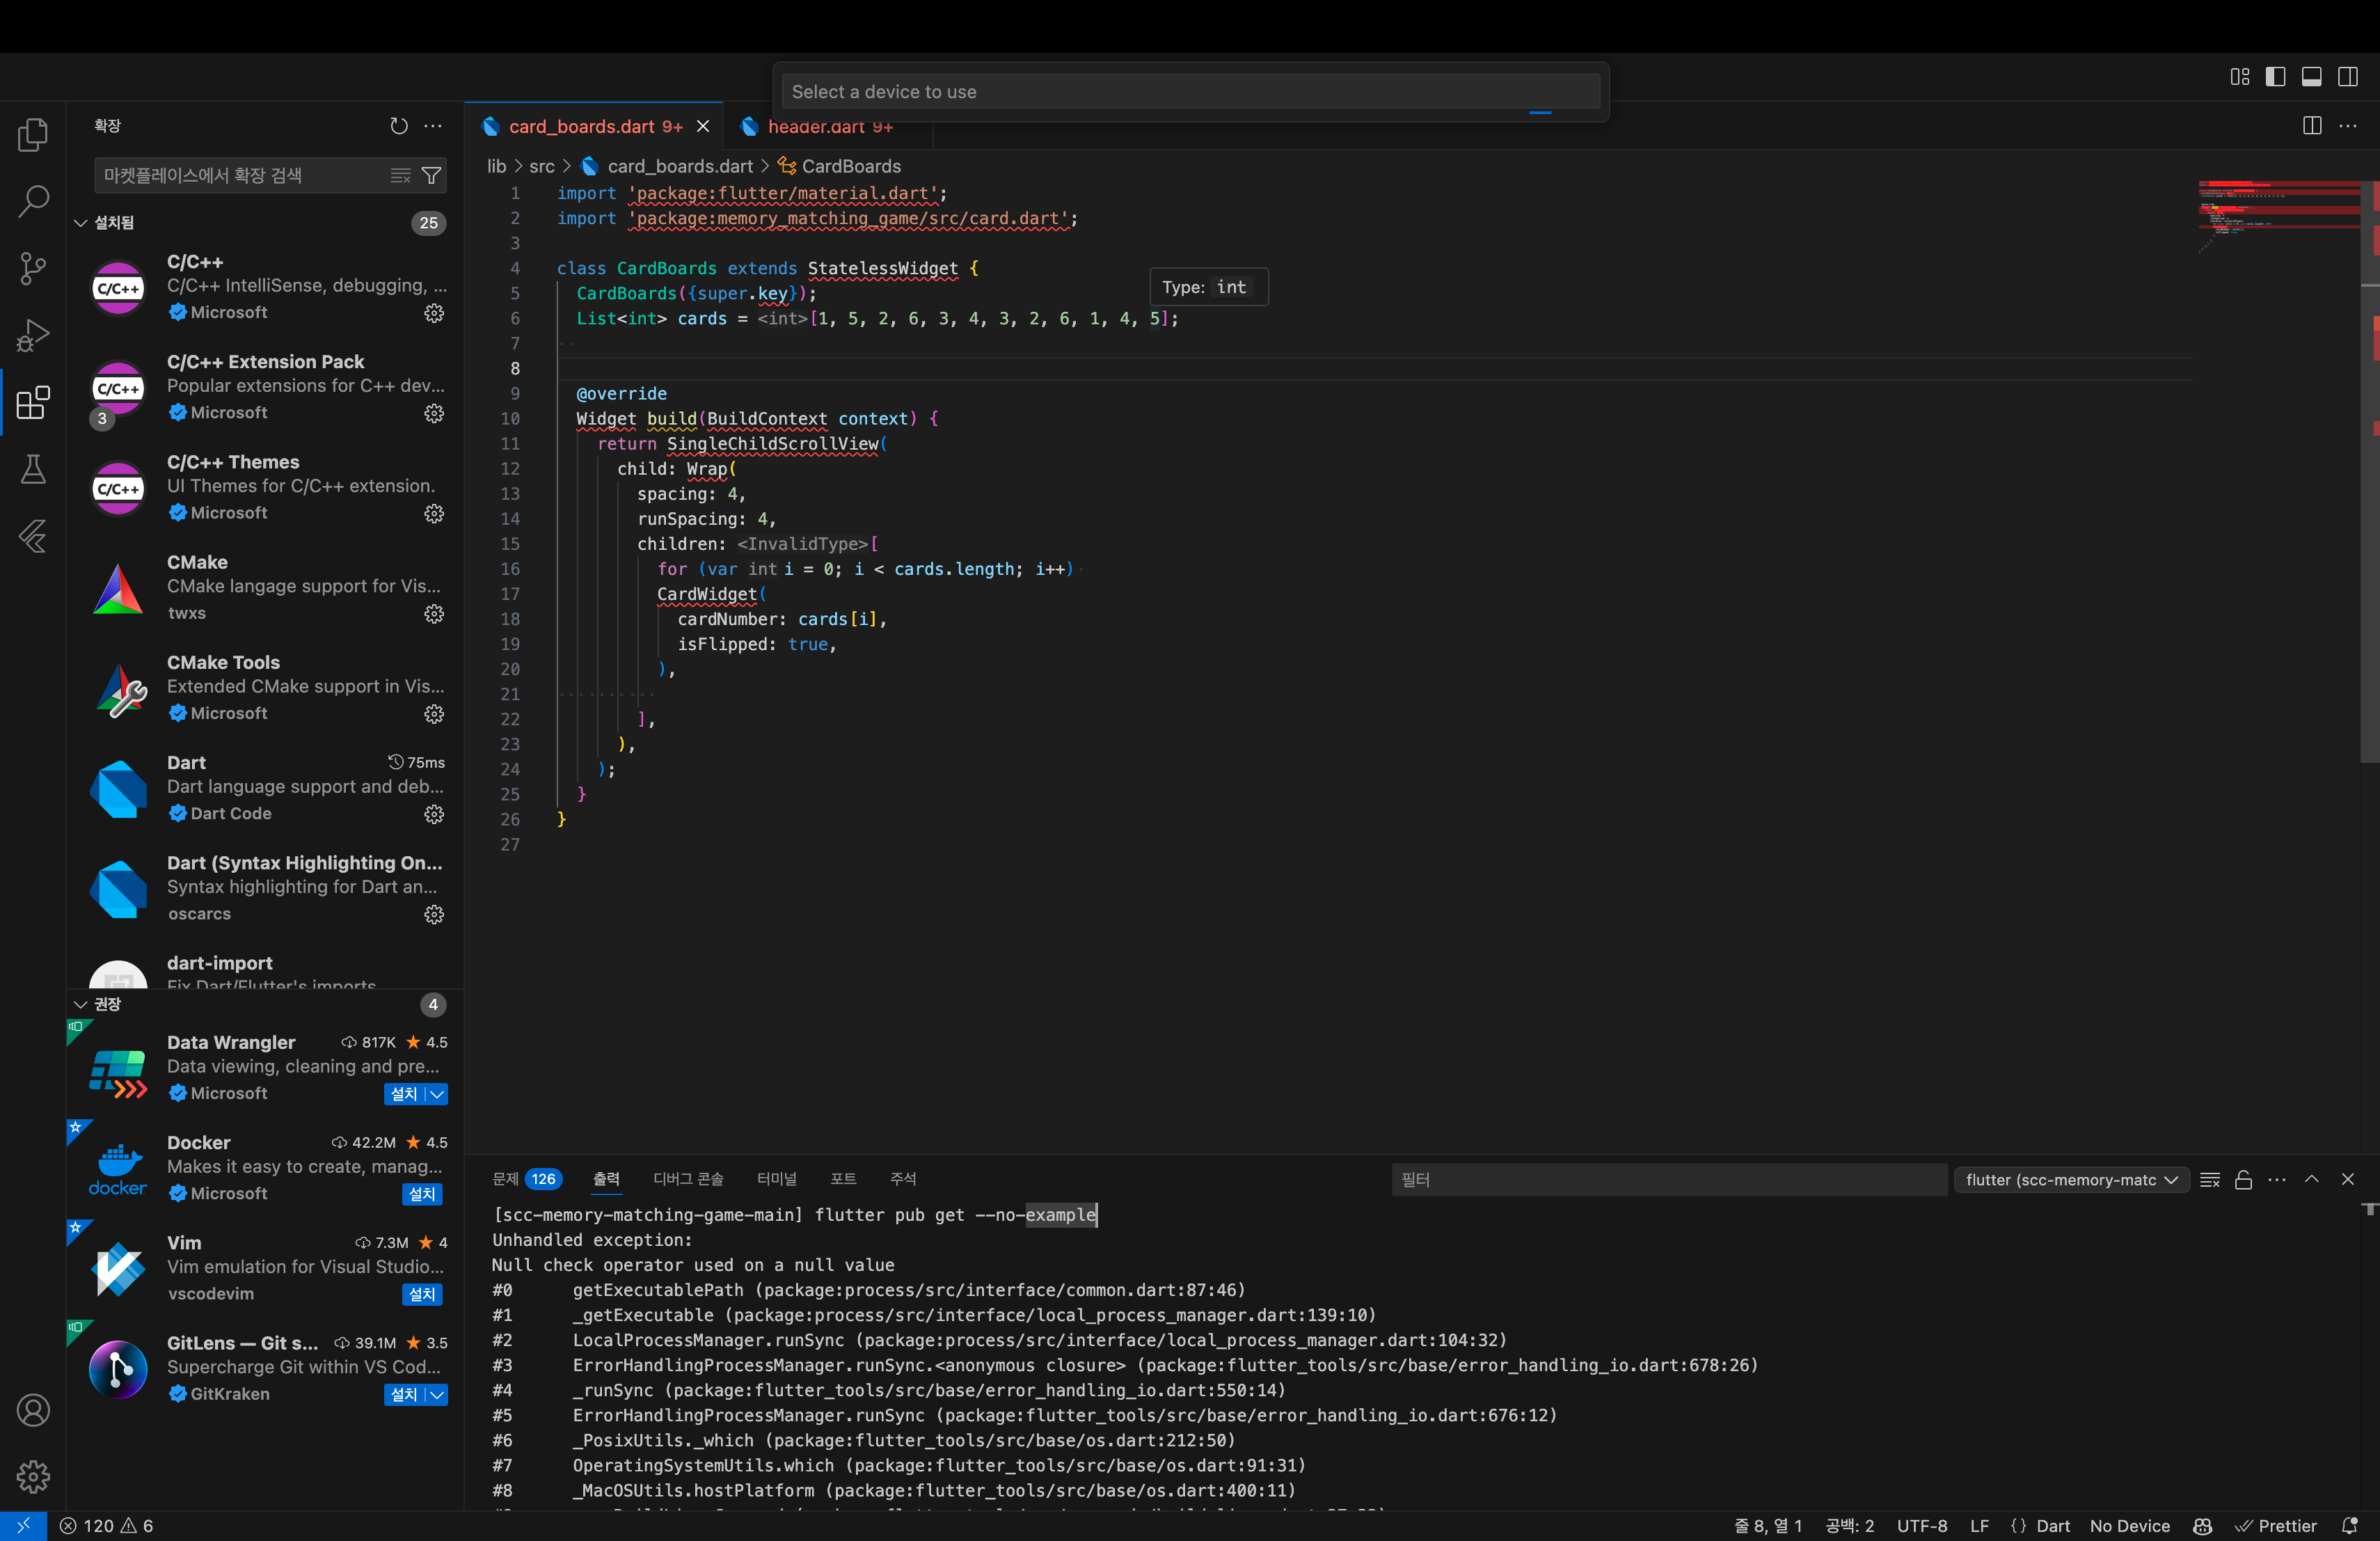Open install options arrow for GitLens
The image size is (2380, 1541).
437,1395
